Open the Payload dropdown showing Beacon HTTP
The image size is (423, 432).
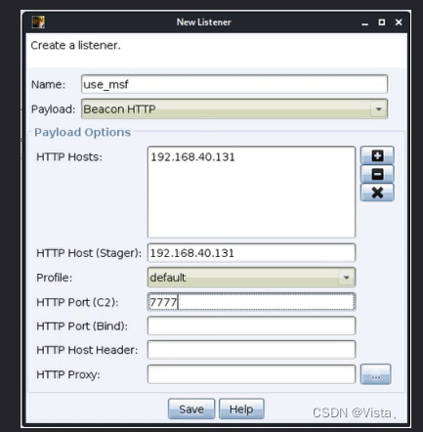[234, 108]
